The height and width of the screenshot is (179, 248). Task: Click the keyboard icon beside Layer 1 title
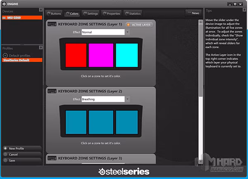[x=52, y=24]
